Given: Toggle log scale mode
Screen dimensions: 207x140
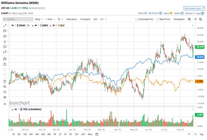Looking at the screenshot, I should pyautogui.click(x=201, y=134).
